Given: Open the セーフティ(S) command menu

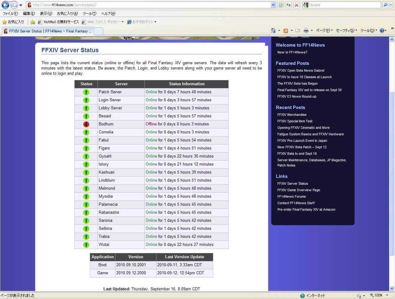Looking at the screenshot, I should (x=346, y=31).
